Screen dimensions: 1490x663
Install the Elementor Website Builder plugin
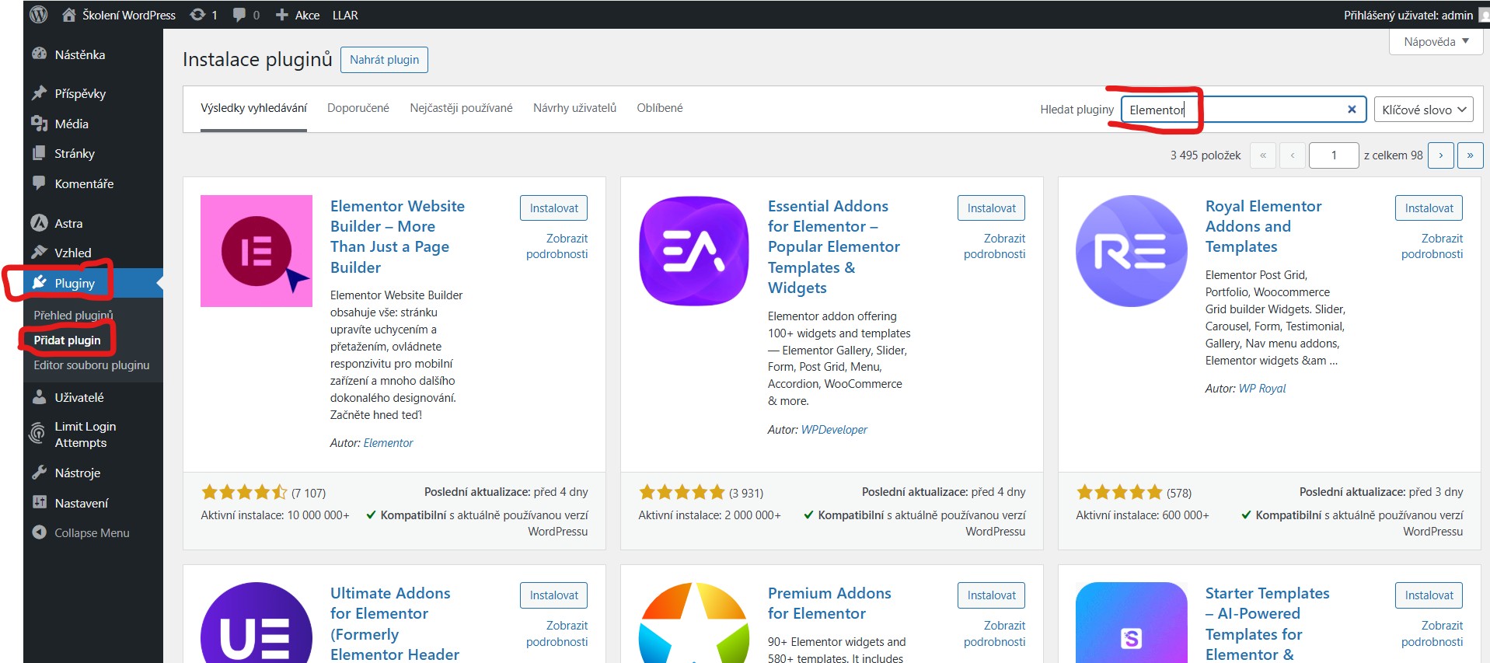pyautogui.click(x=553, y=208)
